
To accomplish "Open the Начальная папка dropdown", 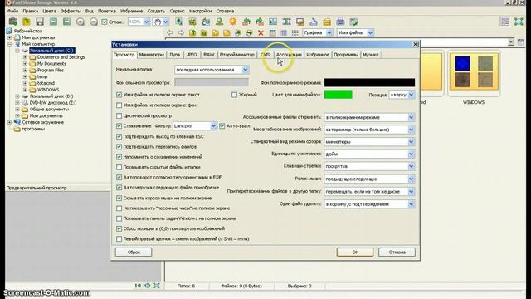I will click(x=246, y=70).
